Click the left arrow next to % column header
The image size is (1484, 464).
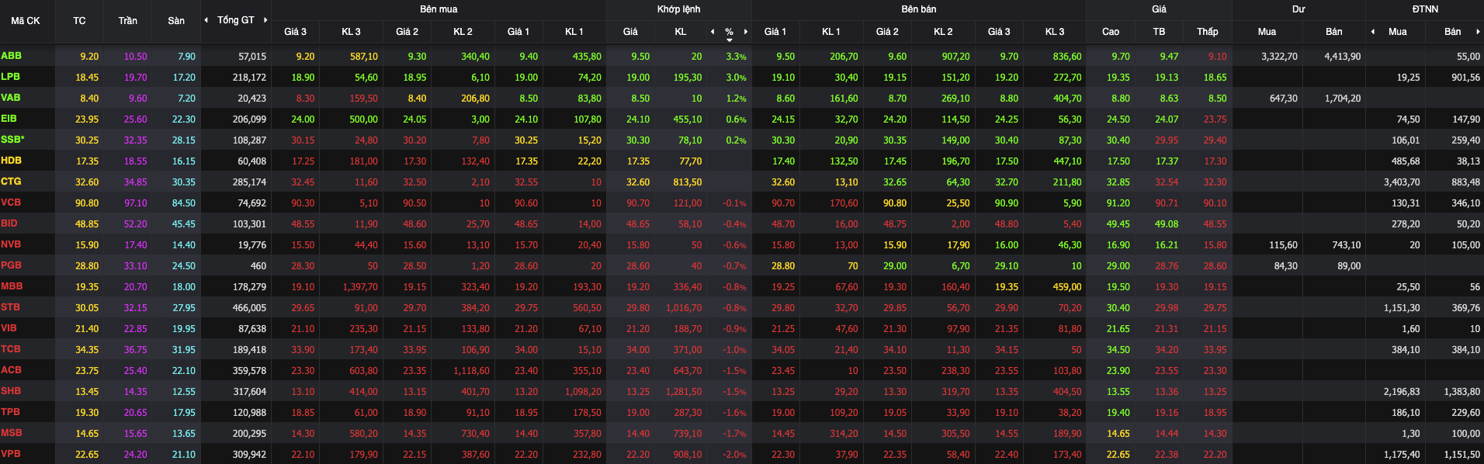point(713,32)
